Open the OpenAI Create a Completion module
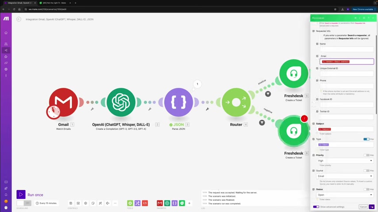Screen dimensions: 378x212 click(x=121, y=102)
